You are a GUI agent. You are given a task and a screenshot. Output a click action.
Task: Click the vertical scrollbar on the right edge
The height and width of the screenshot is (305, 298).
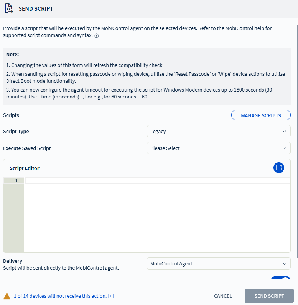[x=297, y=138]
